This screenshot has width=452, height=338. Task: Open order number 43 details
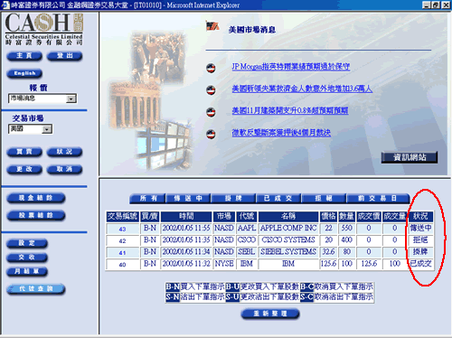pos(122,229)
